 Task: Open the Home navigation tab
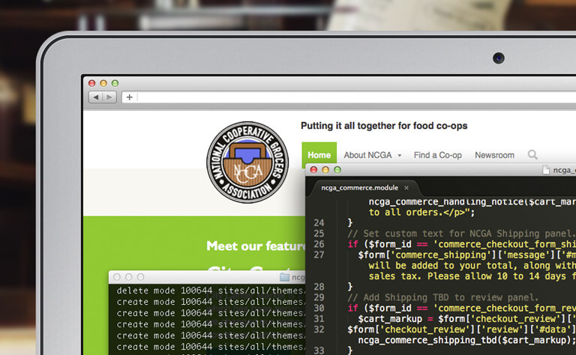[x=319, y=155]
